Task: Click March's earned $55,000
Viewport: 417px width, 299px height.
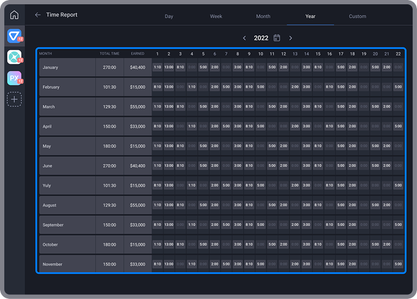Action: point(137,107)
